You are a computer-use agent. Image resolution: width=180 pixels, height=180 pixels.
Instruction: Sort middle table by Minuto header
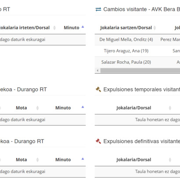(x=63, y=108)
